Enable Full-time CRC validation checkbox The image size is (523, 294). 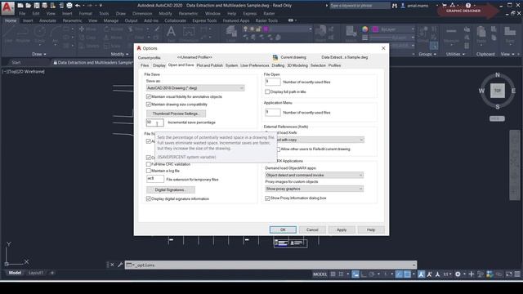click(x=149, y=164)
